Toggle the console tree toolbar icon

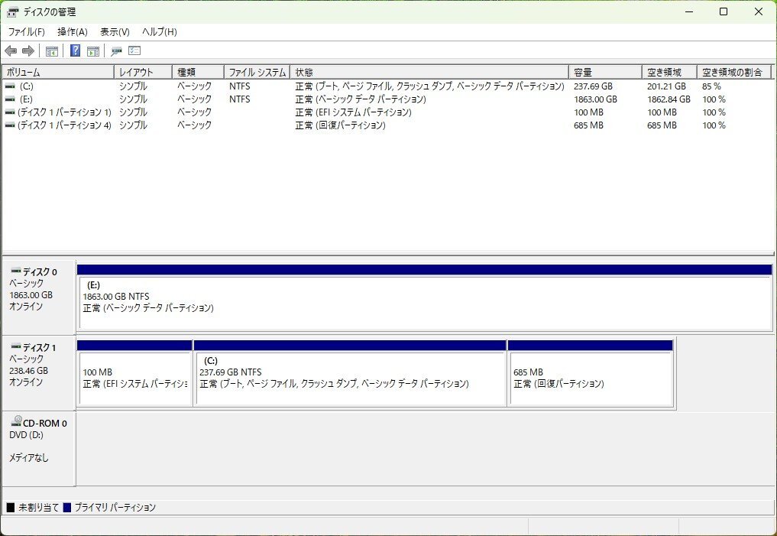pyautogui.click(x=51, y=50)
